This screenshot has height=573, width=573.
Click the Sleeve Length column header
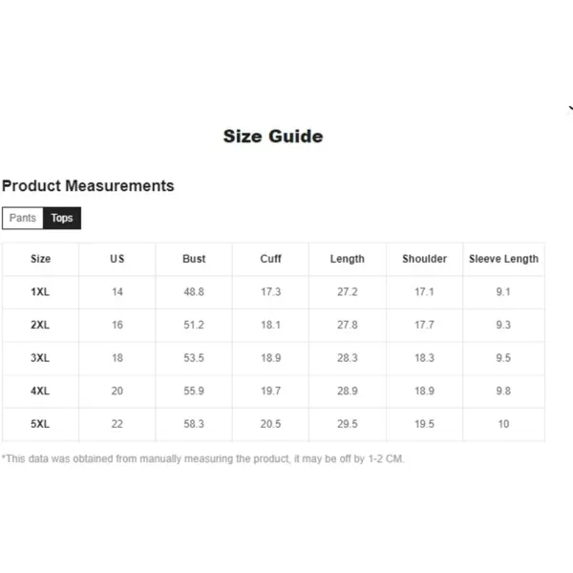(x=503, y=259)
